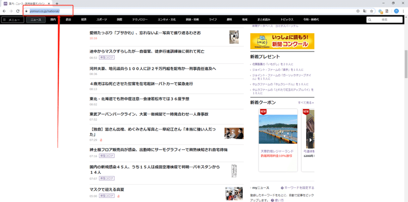Image resolution: width=408 pixels, height=202 pixels.
Task: Open the スポーツ section
Action: click(101, 20)
